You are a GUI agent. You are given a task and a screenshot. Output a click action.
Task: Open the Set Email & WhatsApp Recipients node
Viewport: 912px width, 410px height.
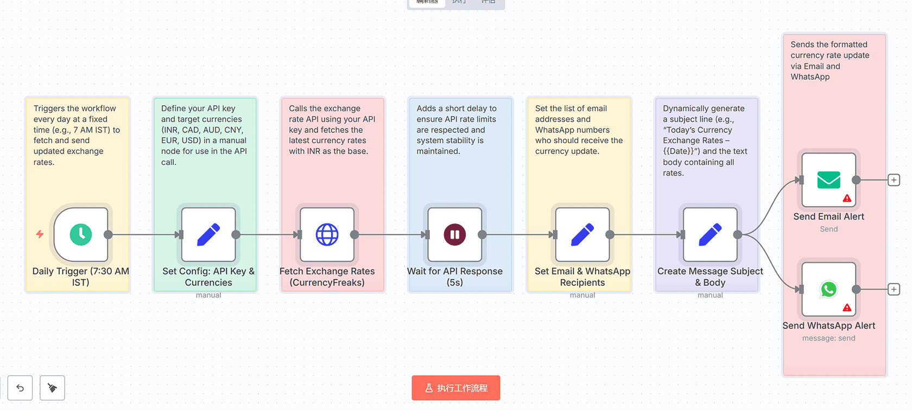pos(582,235)
